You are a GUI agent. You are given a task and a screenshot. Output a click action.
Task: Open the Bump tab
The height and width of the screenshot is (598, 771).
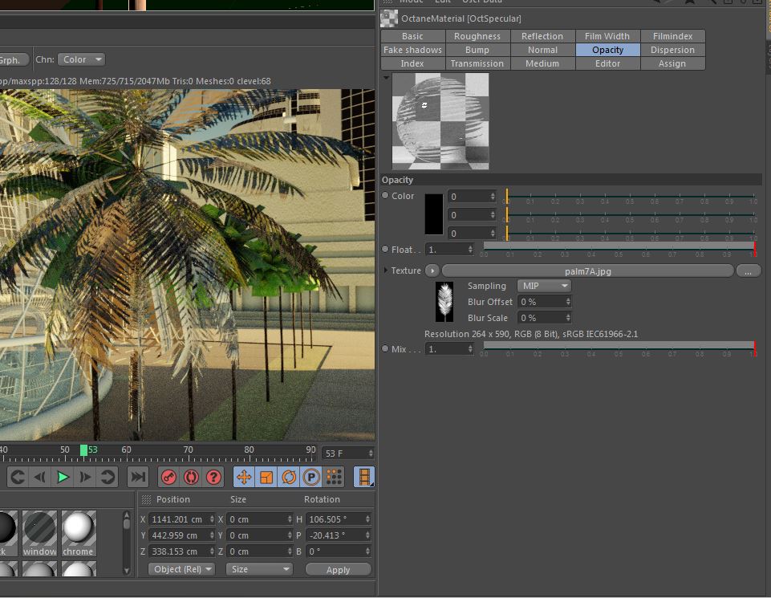point(477,50)
